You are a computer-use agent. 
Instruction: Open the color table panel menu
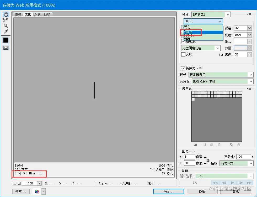(249, 89)
